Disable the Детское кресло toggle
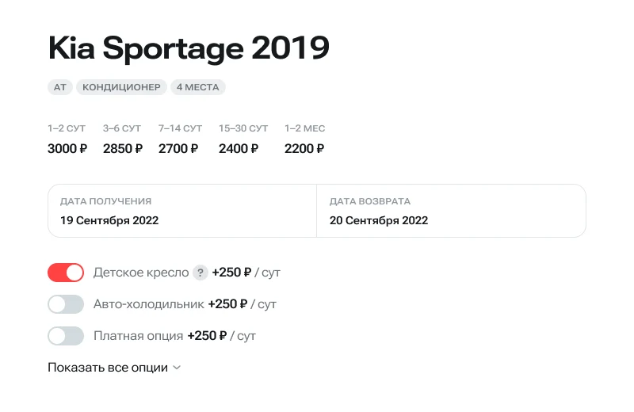The image size is (634, 412). pyautogui.click(x=66, y=273)
